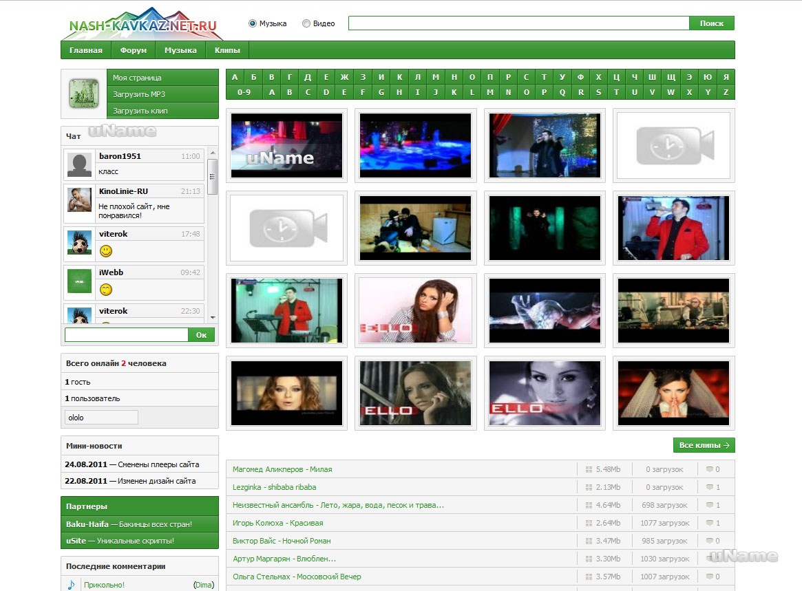Open the Прикольно! comment link
Screen dimensions: 802x591
(x=105, y=585)
